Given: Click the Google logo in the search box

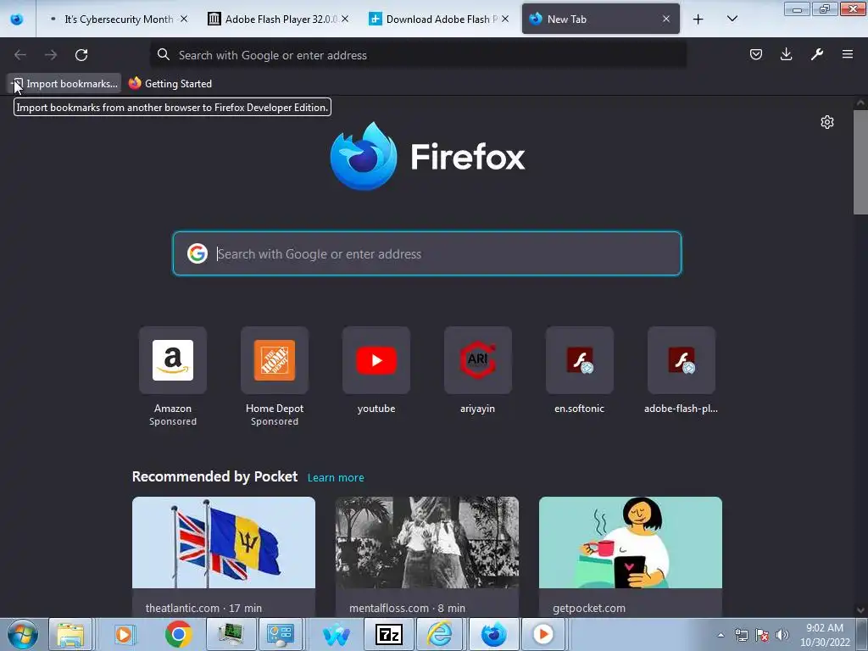Looking at the screenshot, I should [197, 253].
